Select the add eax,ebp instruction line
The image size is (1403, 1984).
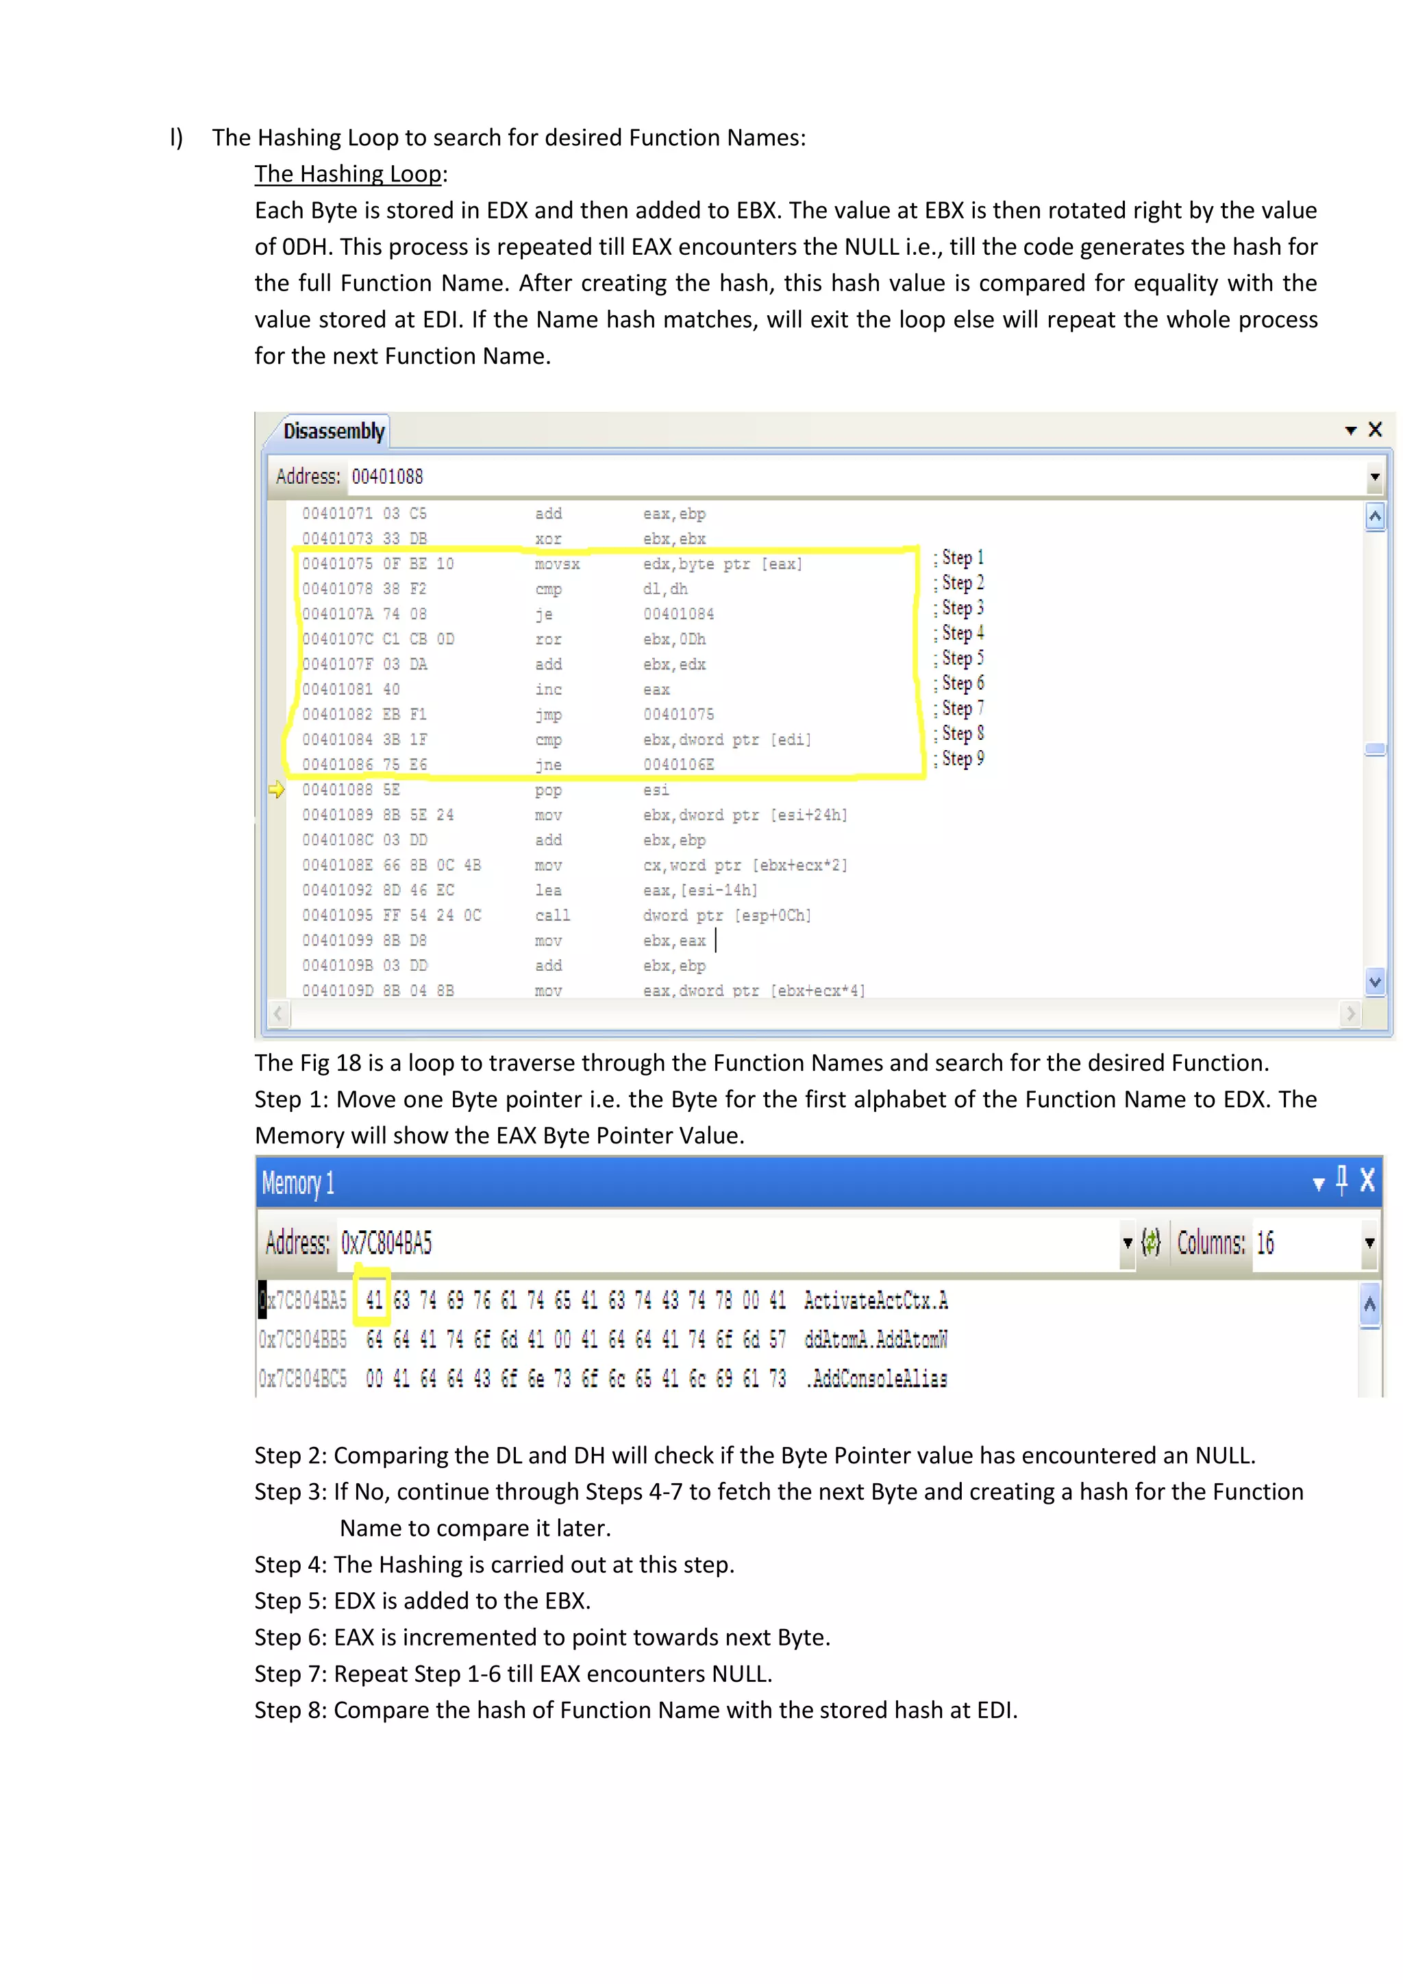click(504, 513)
